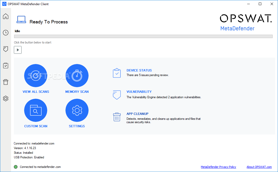The image size is (278, 172).
Task: Click the 'USB Protection: Enabled' text
Action: pos(29,157)
